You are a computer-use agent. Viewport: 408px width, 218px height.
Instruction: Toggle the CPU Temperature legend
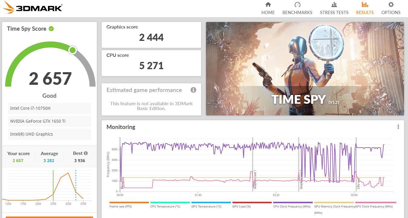170,204
